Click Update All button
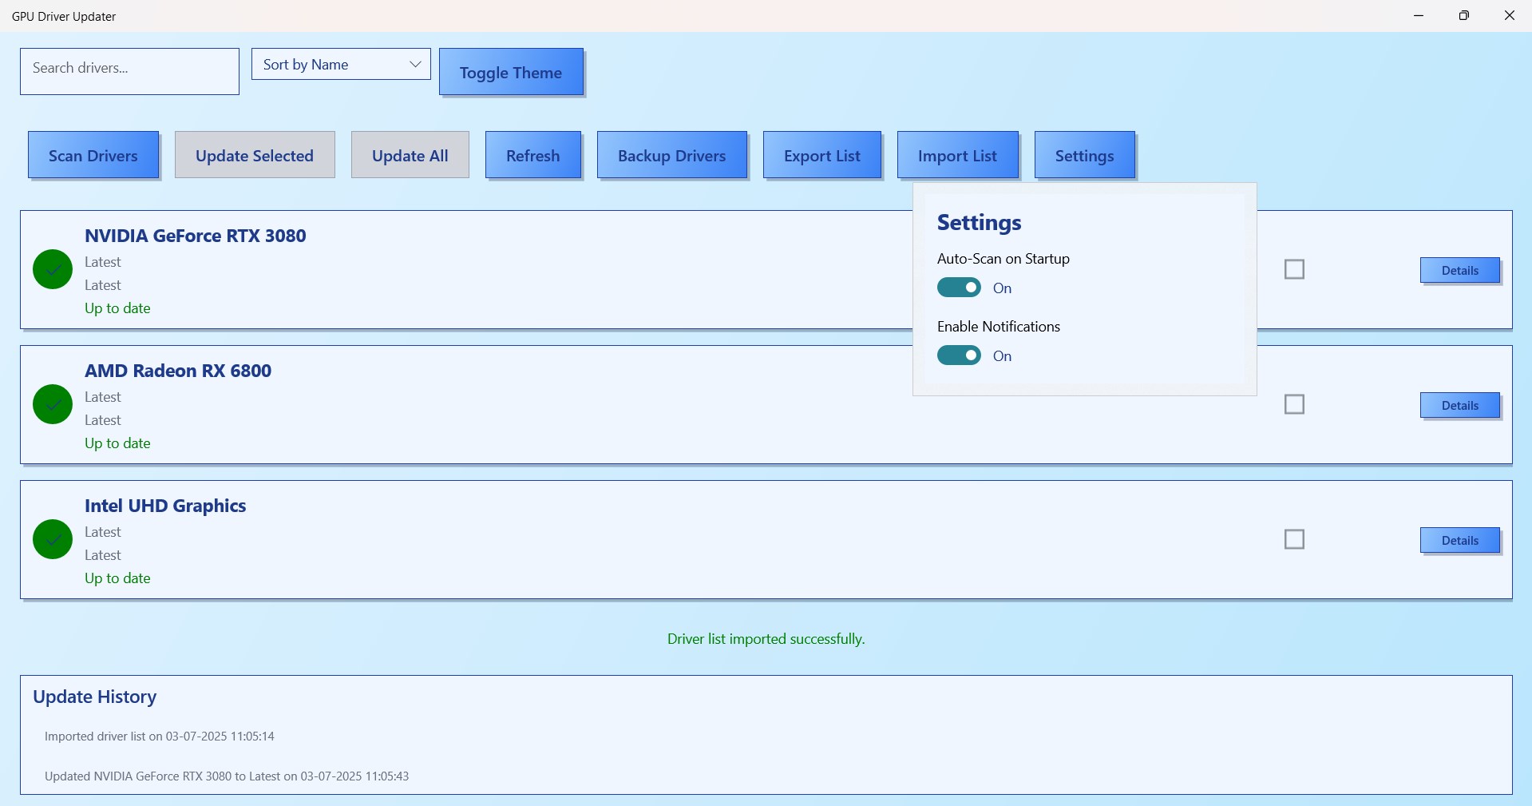Image resolution: width=1532 pixels, height=806 pixels. click(410, 155)
